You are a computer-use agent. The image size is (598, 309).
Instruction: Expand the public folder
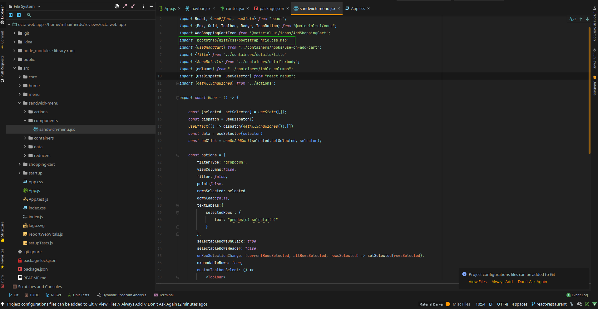[14, 59]
